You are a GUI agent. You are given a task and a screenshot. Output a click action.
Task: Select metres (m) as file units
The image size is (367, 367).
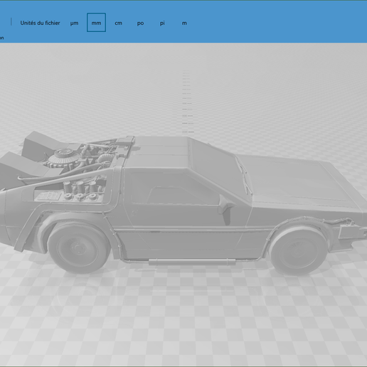184,23
